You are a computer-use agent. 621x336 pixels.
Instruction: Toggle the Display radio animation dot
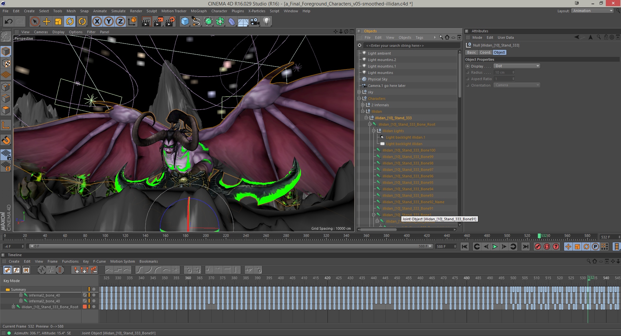pos(468,66)
